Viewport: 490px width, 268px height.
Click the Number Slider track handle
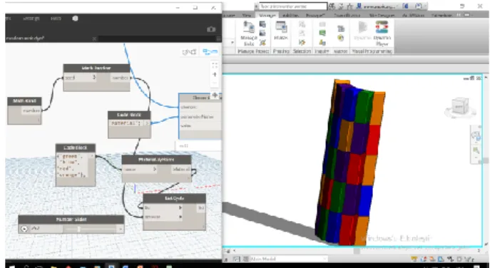point(79,230)
